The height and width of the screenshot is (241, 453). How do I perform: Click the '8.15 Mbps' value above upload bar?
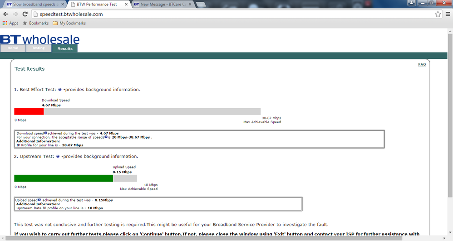(122, 172)
